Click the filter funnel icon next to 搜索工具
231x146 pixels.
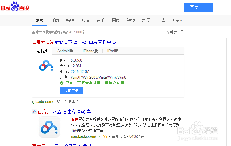[x=168, y=32]
